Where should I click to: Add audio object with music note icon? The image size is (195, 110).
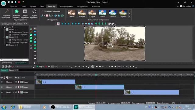[x=31, y=38]
